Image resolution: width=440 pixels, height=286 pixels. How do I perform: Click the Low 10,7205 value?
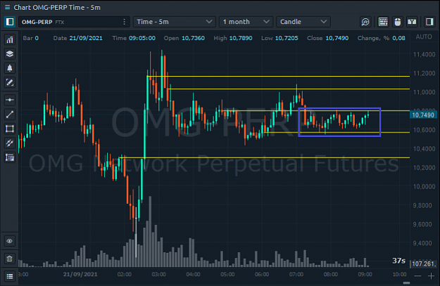(287, 38)
